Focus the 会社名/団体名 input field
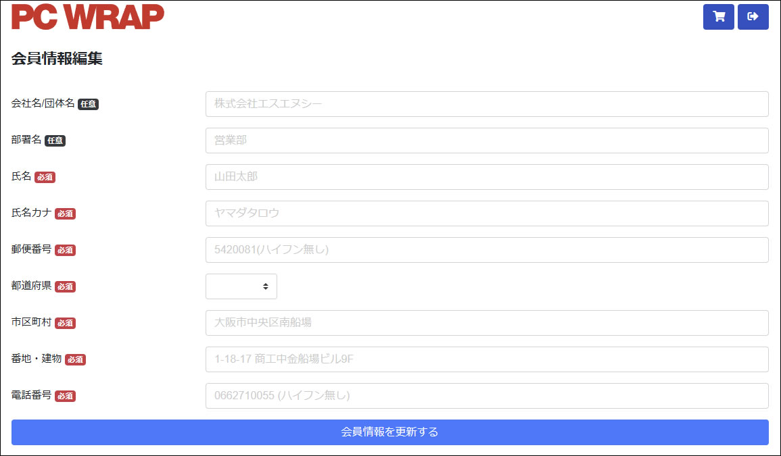This screenshot has width=781, height=456. [x=487, y=104]
